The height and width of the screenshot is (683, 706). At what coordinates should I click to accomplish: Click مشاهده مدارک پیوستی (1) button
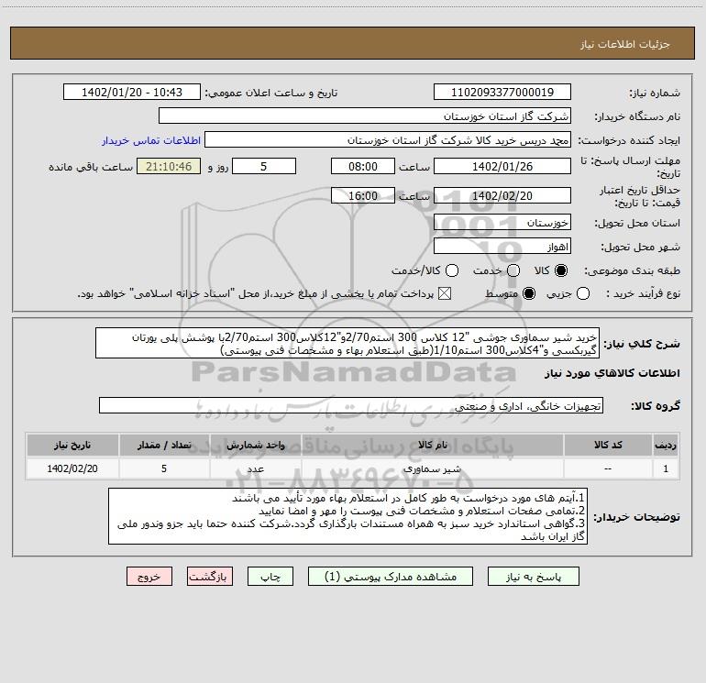[x=391, y=577]
